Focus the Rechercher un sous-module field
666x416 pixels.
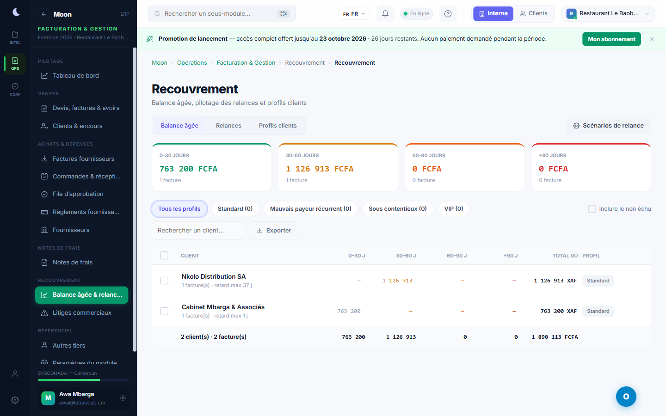(x=222, y=14)
